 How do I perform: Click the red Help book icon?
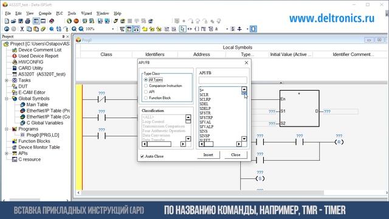click(52, 21)
